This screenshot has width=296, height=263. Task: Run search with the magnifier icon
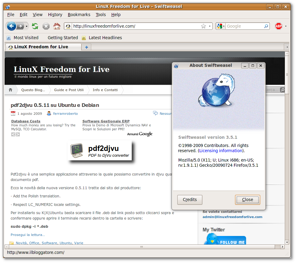[x=266, y=26]
